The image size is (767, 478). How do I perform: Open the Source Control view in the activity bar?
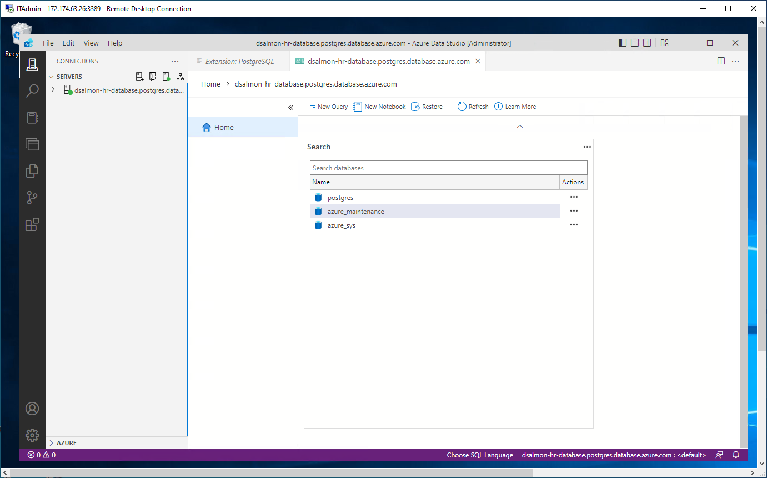32,198
